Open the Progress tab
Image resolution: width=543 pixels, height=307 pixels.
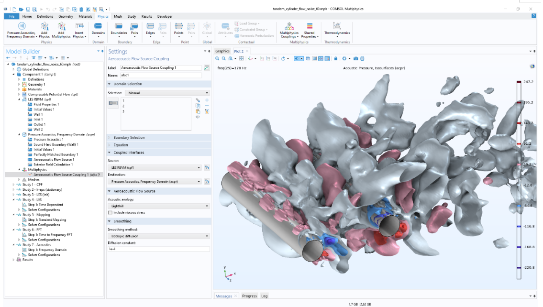click(249, 296)
